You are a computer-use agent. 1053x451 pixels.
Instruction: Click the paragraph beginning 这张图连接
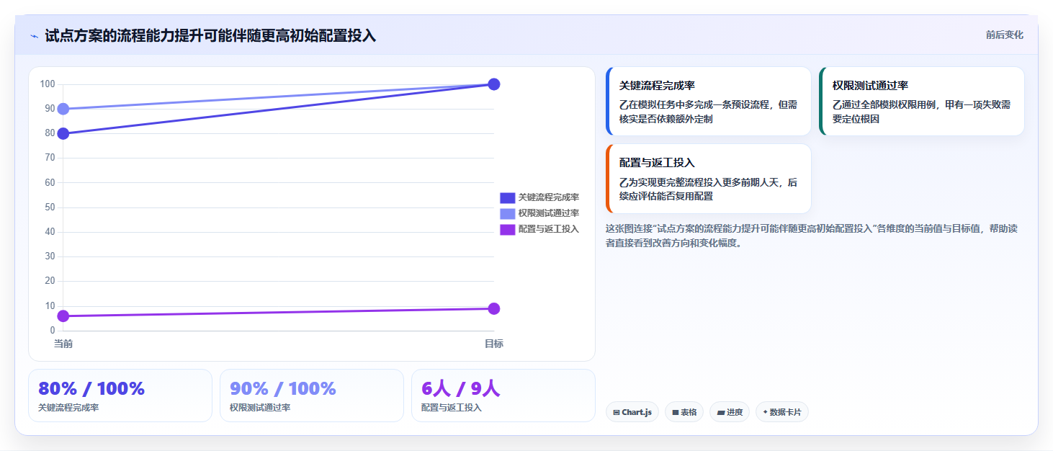pos(811,236)
